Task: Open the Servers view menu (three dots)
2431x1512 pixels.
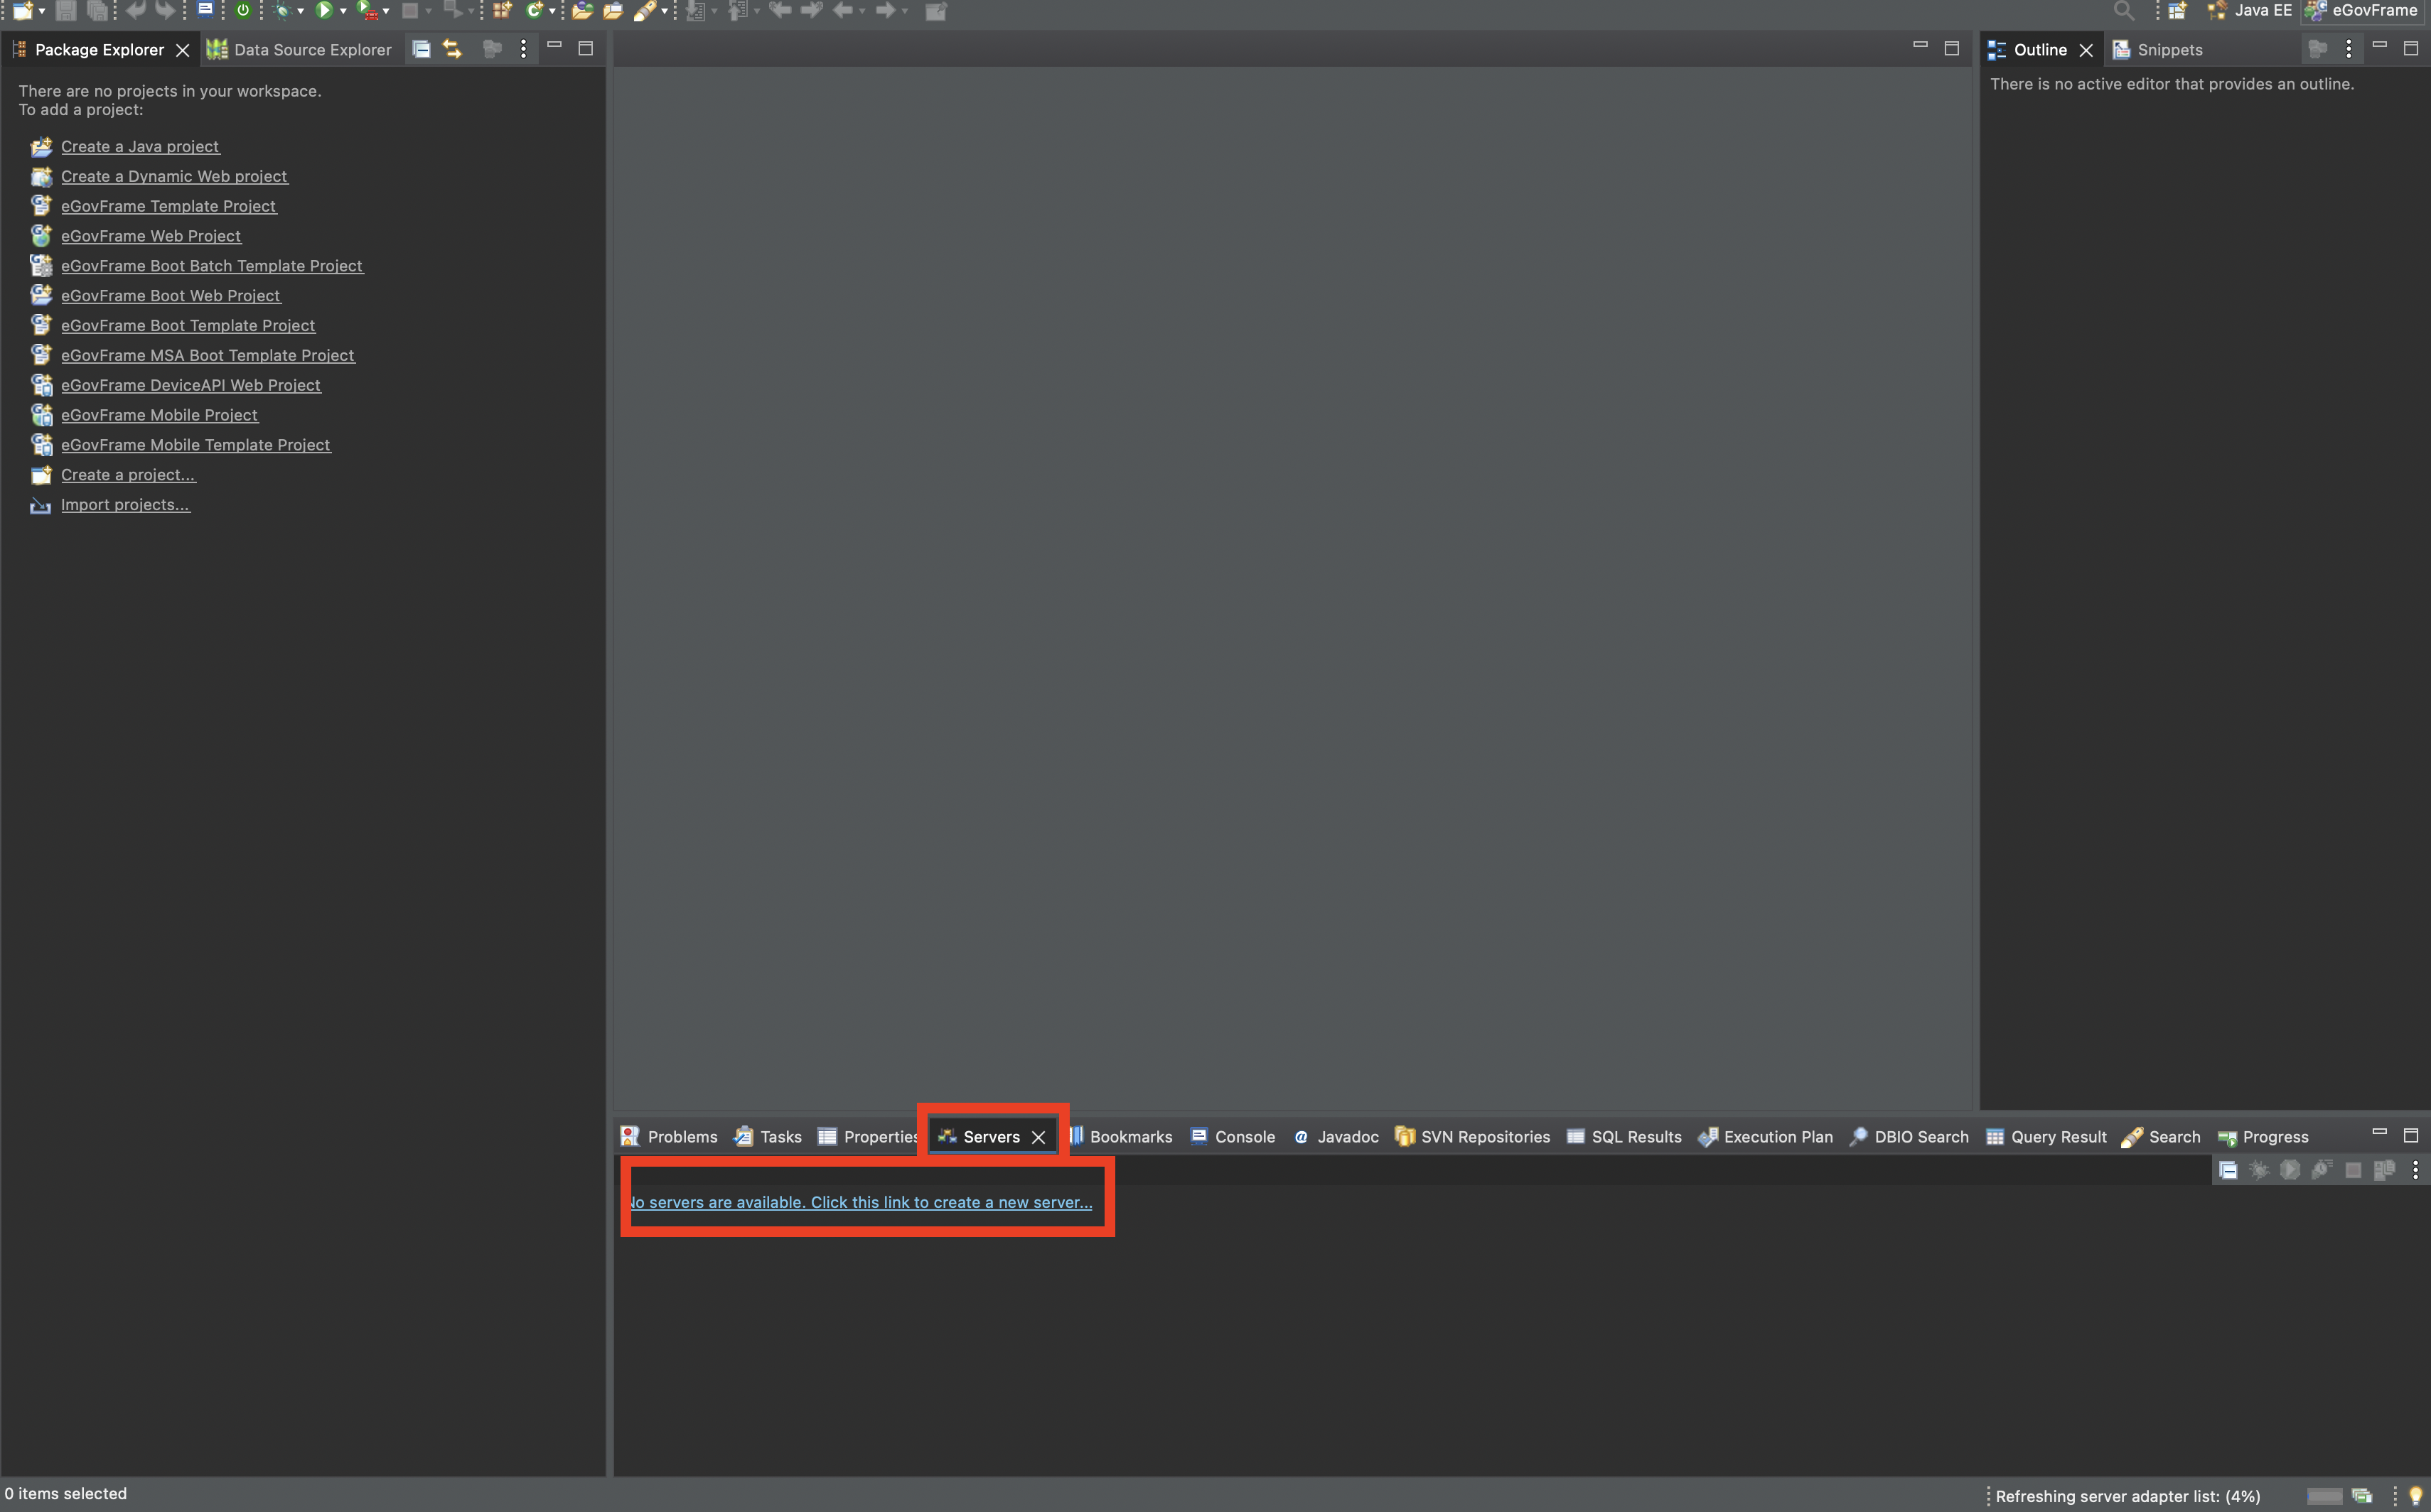Action: tap(2415, 1169)
